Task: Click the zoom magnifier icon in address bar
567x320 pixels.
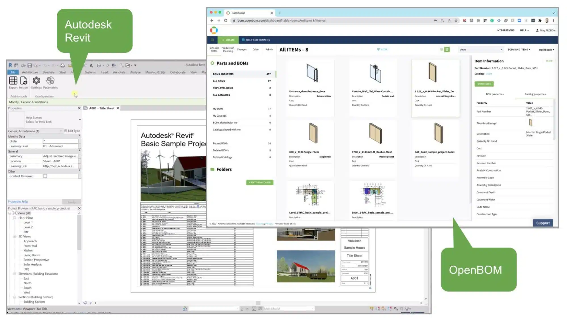Action: (x=442, y=20)
